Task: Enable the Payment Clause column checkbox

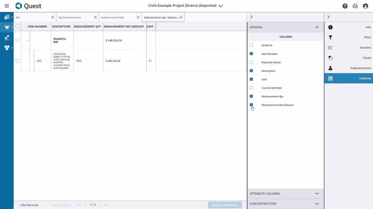Action: pyautogui.click(x=251, y=62)
